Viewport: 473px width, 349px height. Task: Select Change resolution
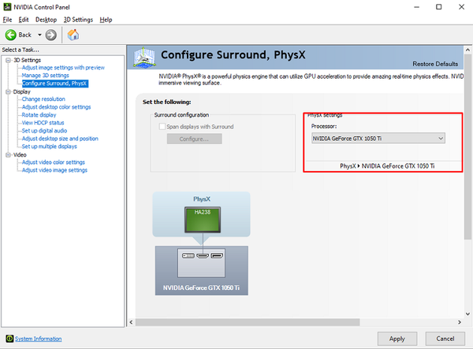point(43,99)
